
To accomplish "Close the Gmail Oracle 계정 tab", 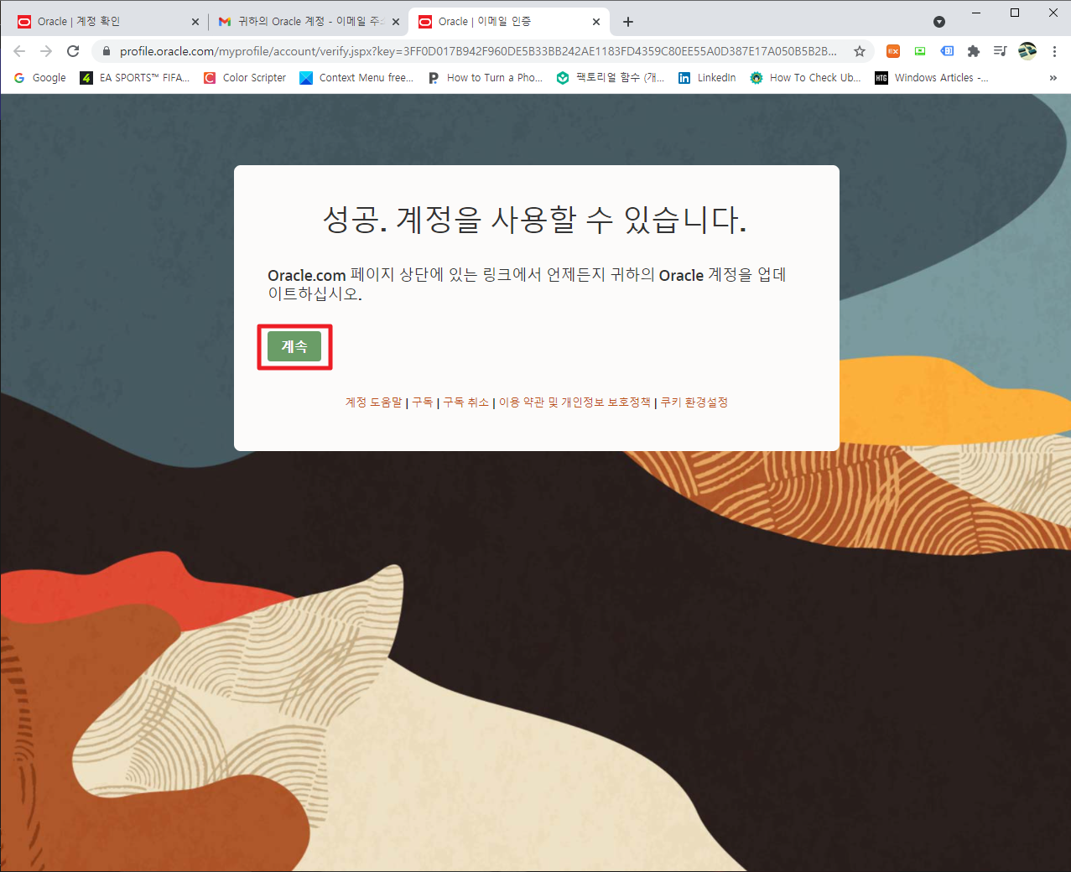I will click(396, 22).
